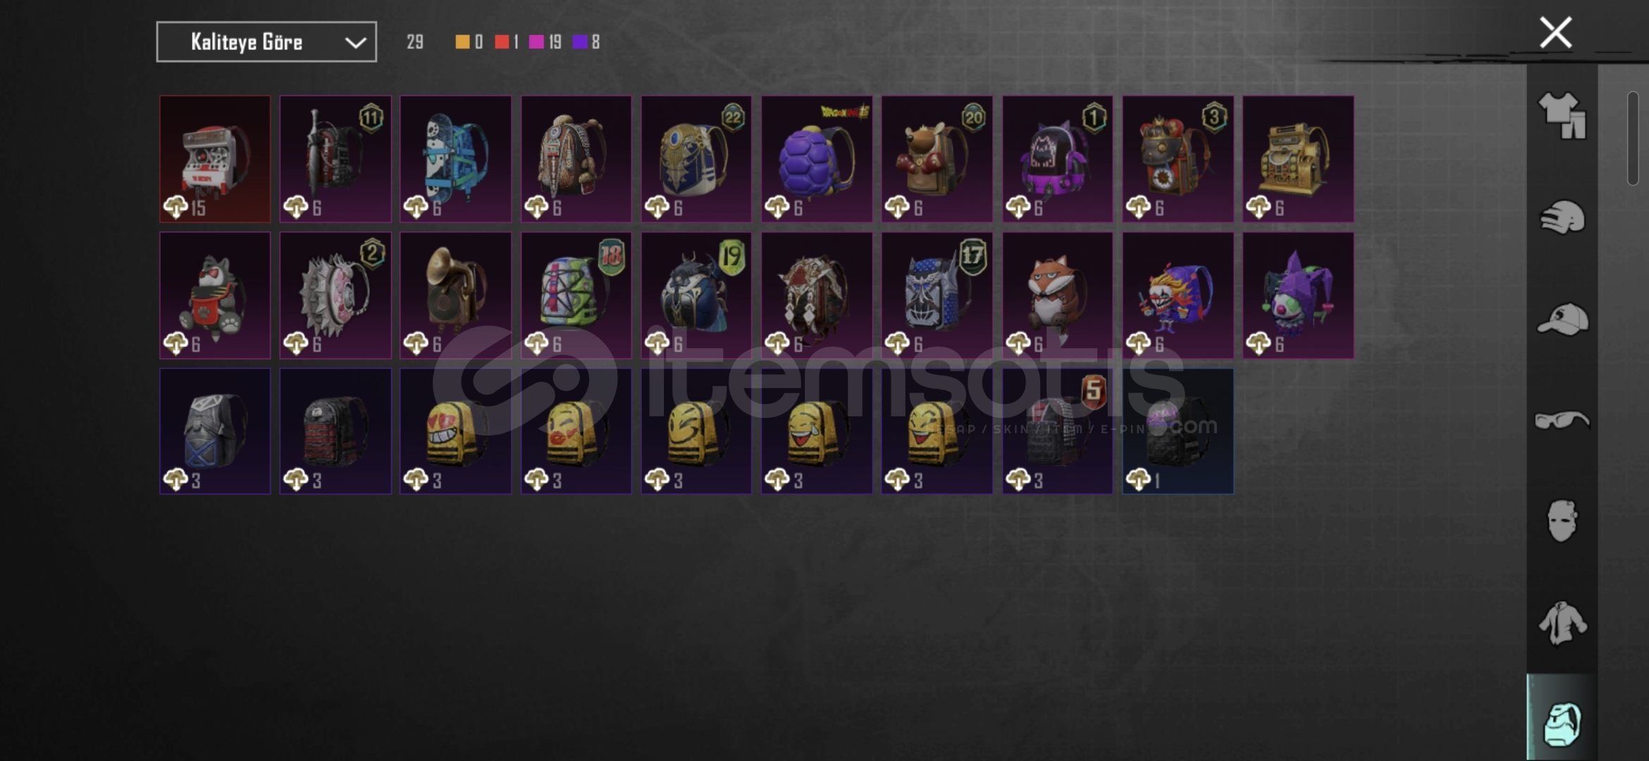Open the face mask category icon
Image resolution: width=1649 pixels, height=761 pixels.
[x=1562, y=521]
